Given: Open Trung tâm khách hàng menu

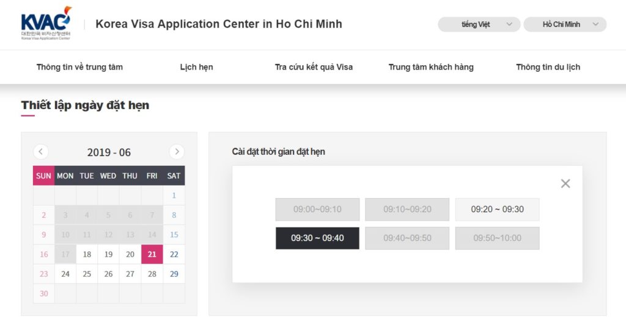Looking at the screenshot, I should tap(431, 67).
